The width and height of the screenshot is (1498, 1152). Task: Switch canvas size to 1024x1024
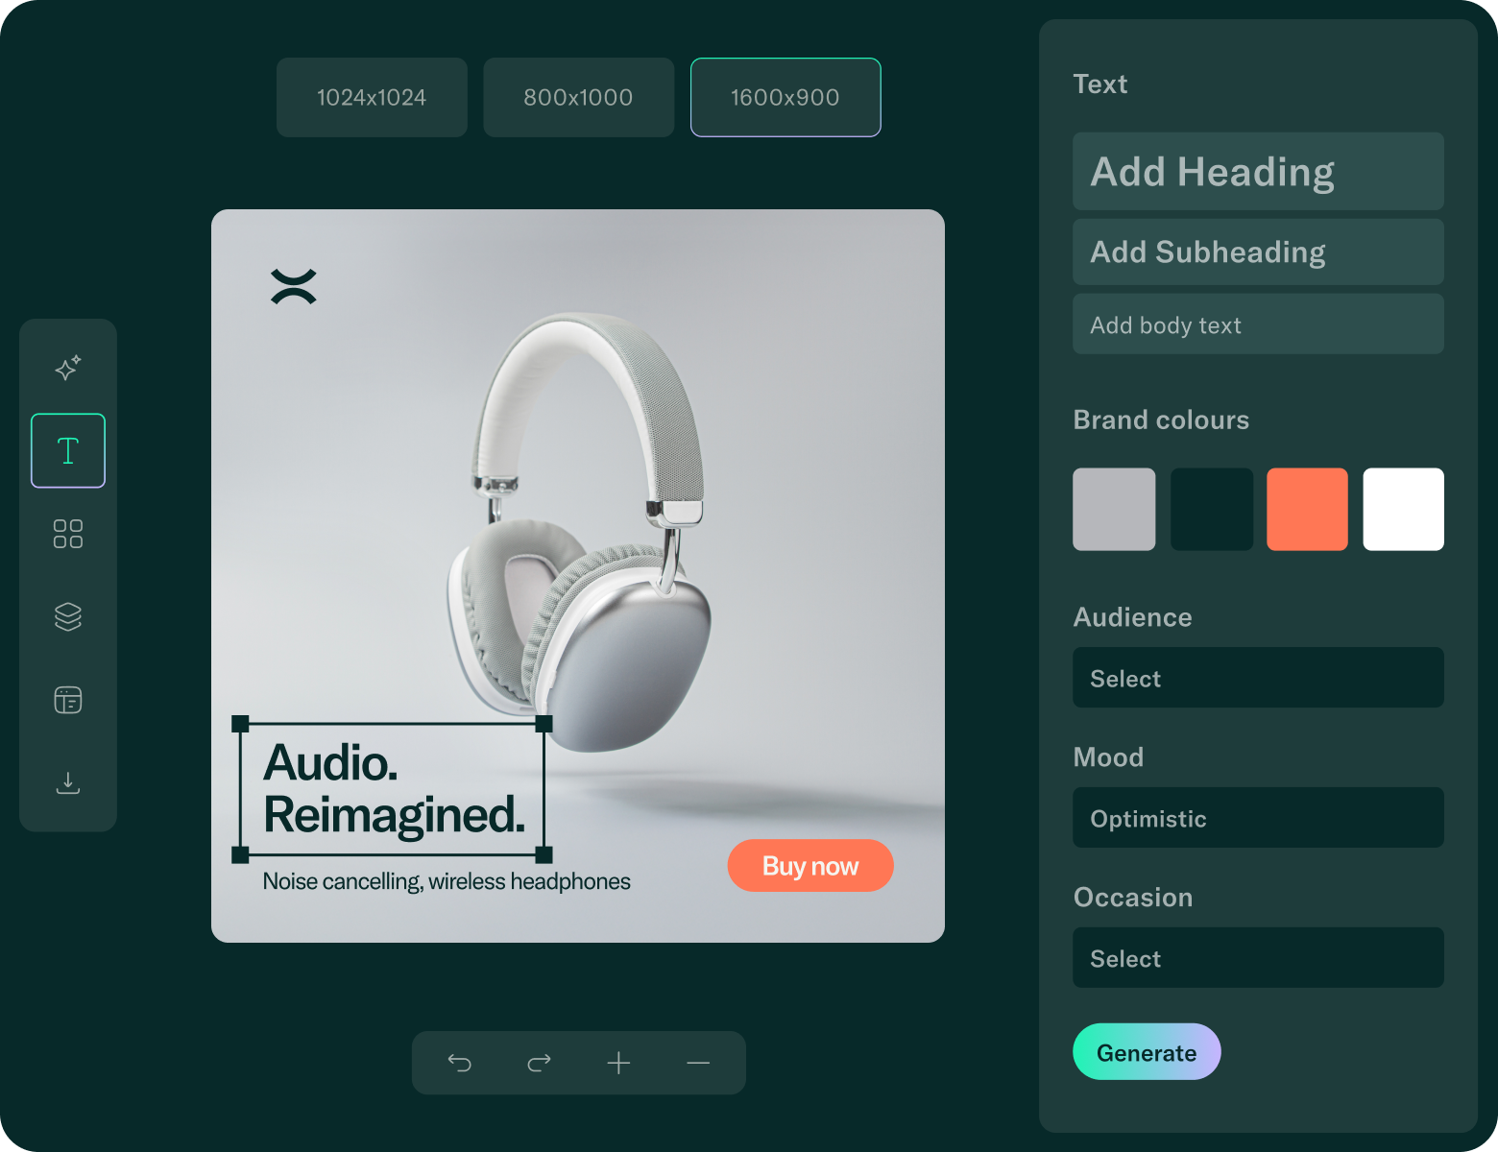click(372, 97)
